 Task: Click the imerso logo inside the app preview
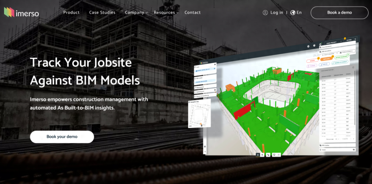(204, 63)
